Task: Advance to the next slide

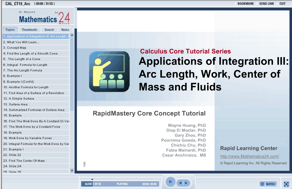Action: [x=186, y=183]
